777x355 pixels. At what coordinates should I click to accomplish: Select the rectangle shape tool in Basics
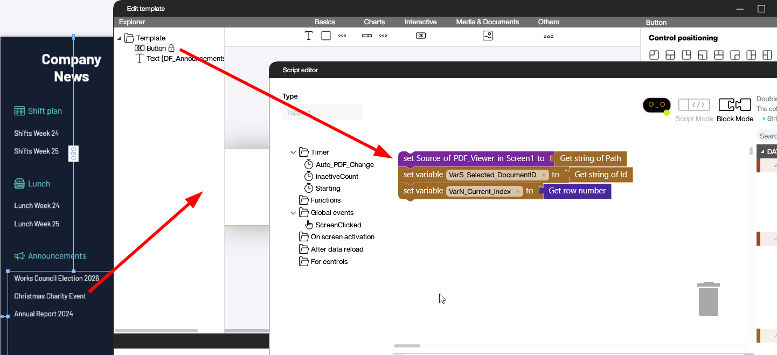[x=326, y=36]
